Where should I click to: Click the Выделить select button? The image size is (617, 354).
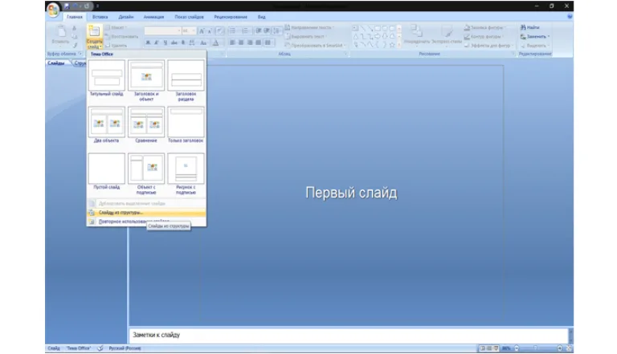point(535,46)
